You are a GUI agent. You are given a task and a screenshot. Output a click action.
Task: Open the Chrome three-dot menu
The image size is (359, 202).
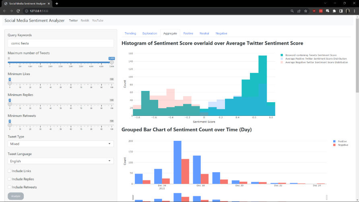(354, 11)
